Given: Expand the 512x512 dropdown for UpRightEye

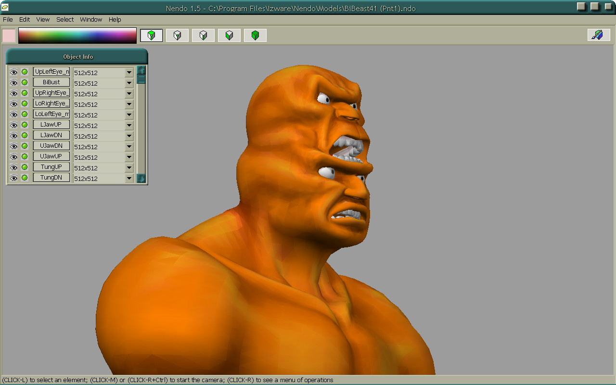Looking at the screenshot, I should pyautogui.click(x=129, y=94).
